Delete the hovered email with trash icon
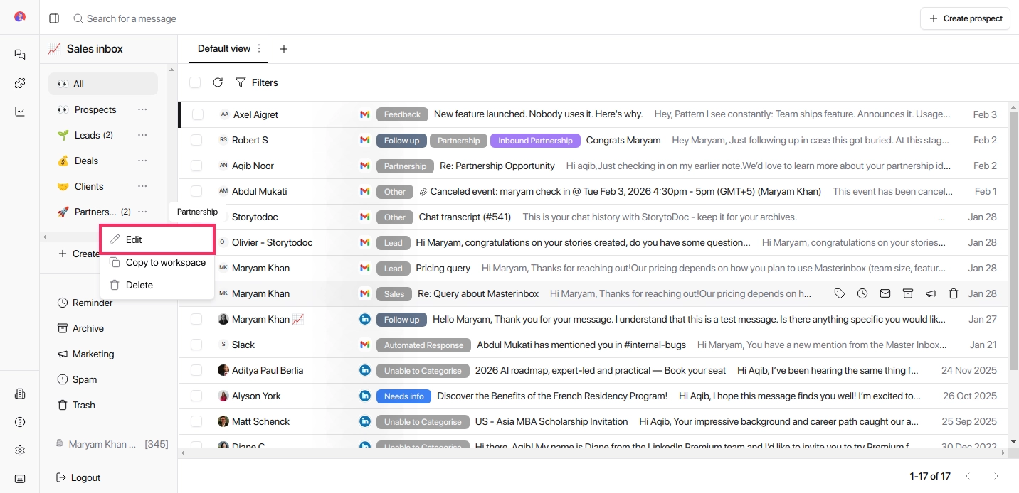 pos(954,293)
